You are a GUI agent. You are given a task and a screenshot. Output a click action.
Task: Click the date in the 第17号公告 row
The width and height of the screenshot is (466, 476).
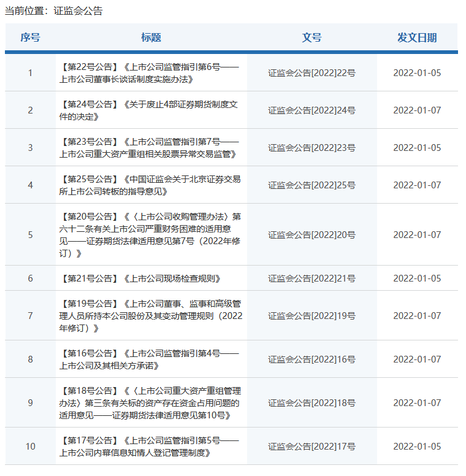[417, 447]
